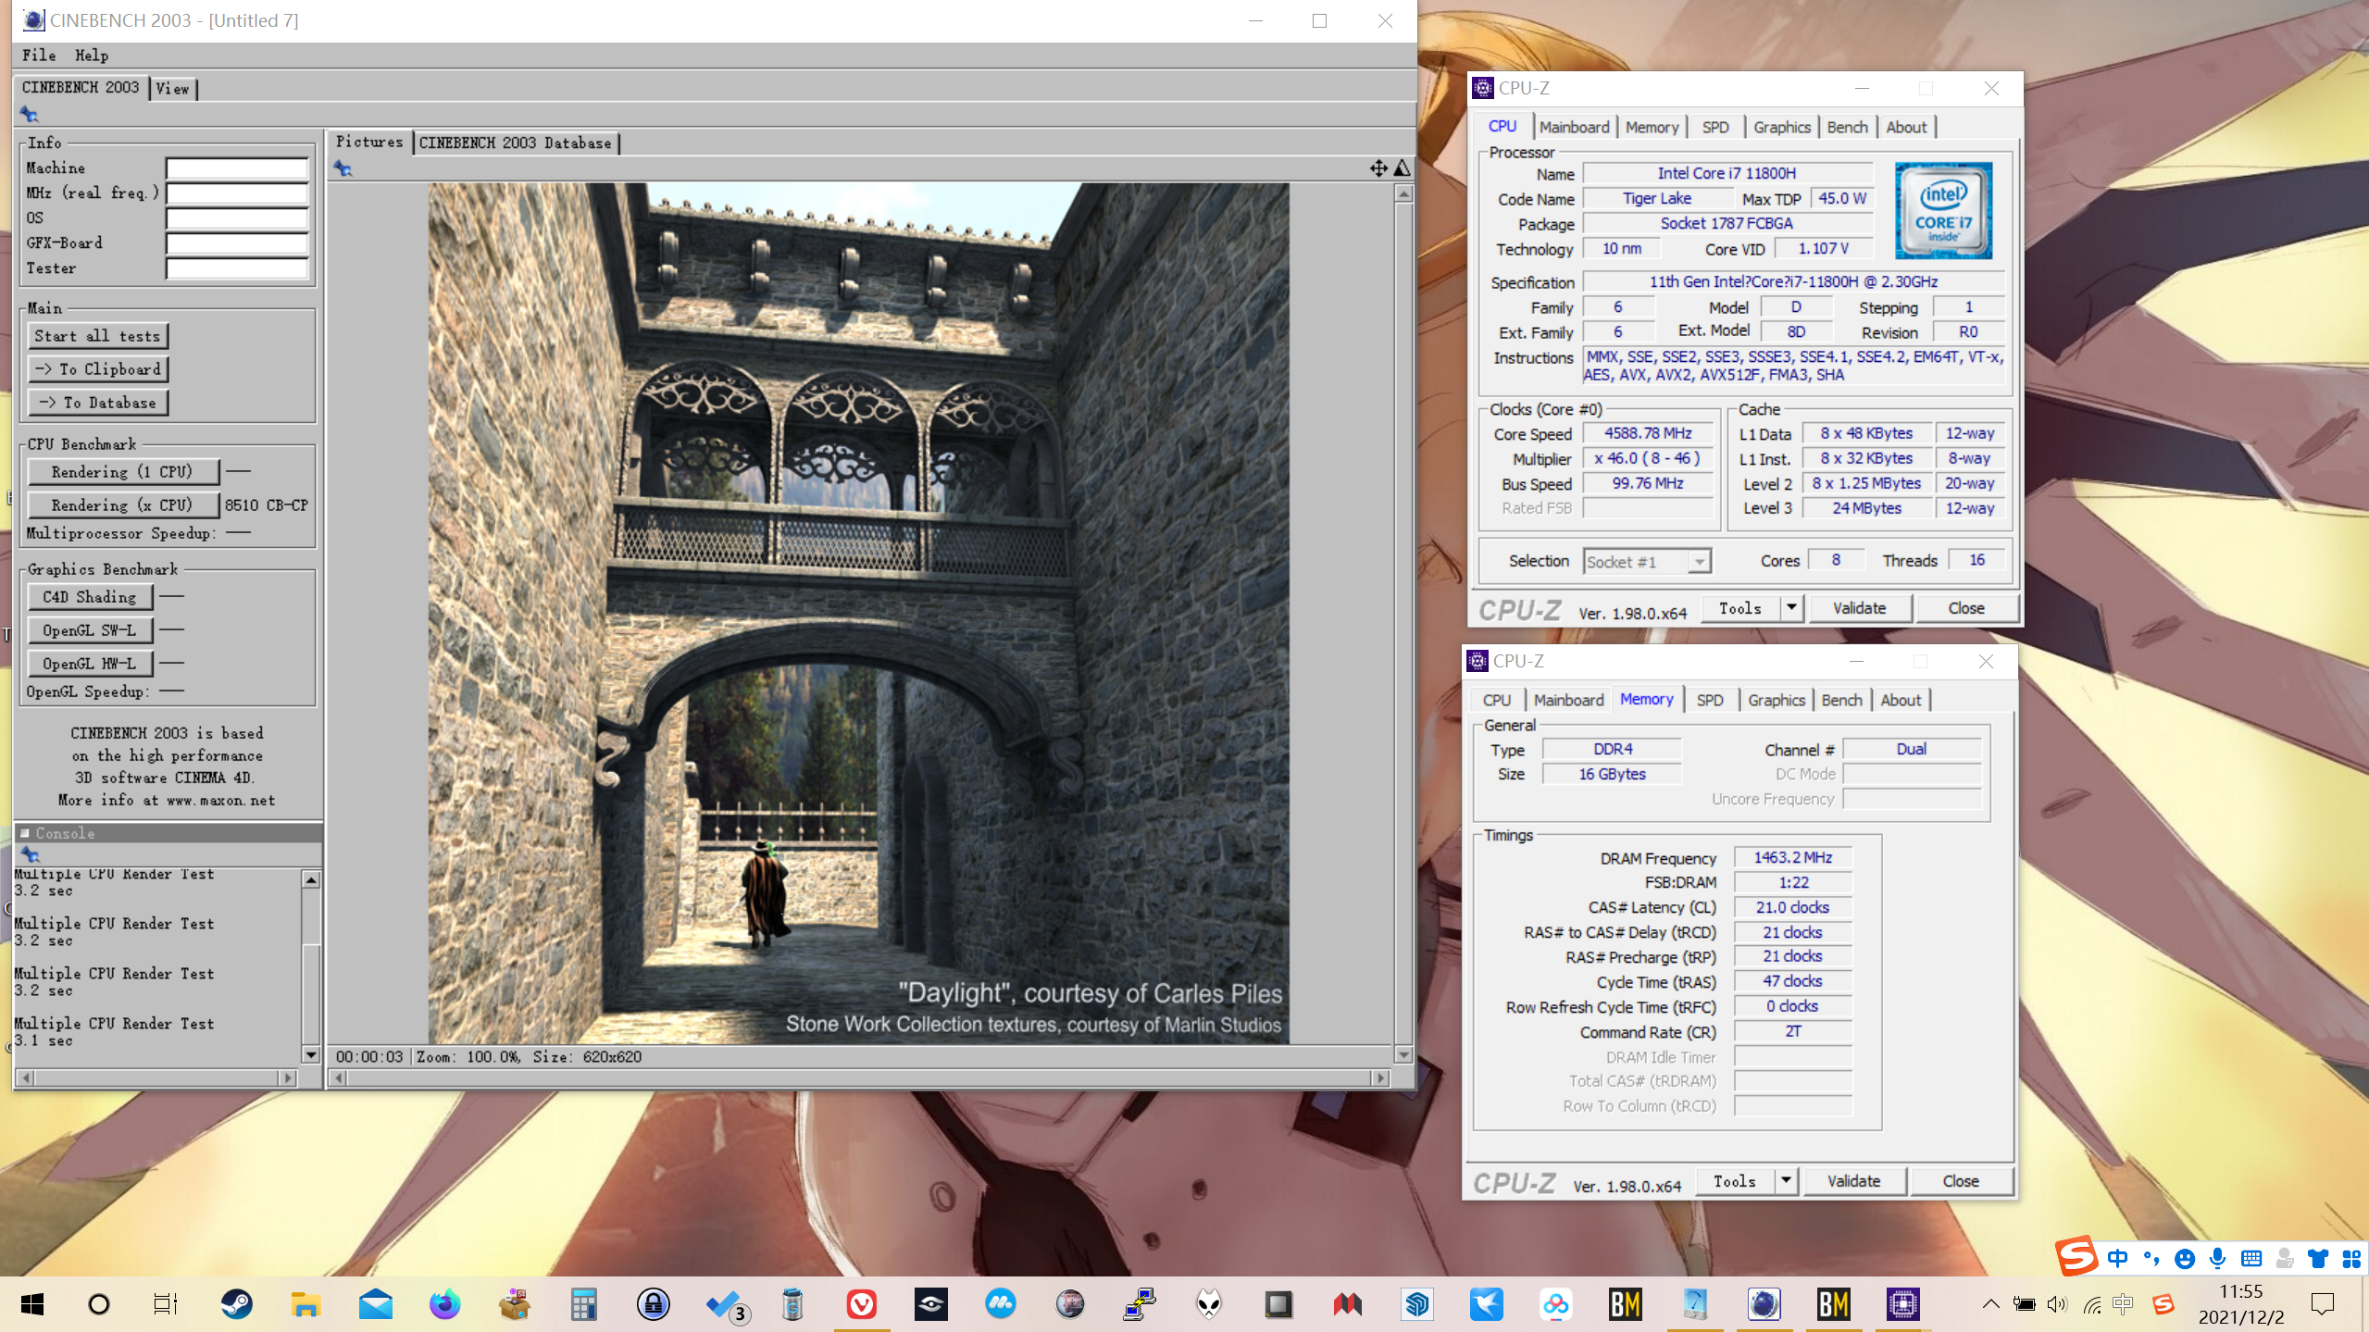Open File Explorer from the taskbar
Screen dimensions: 2369x1332
305,1304
